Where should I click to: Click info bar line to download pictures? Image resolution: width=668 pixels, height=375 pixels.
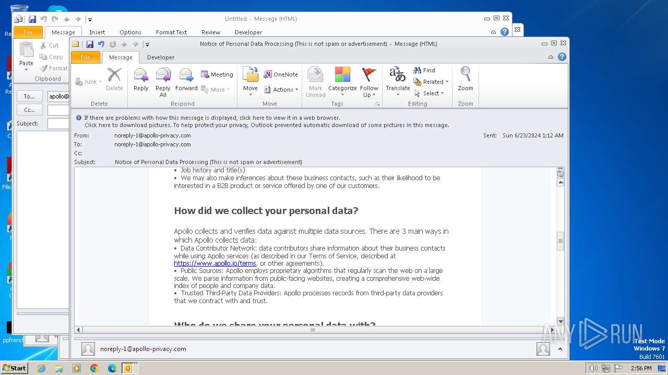click(x=267, y=125)
